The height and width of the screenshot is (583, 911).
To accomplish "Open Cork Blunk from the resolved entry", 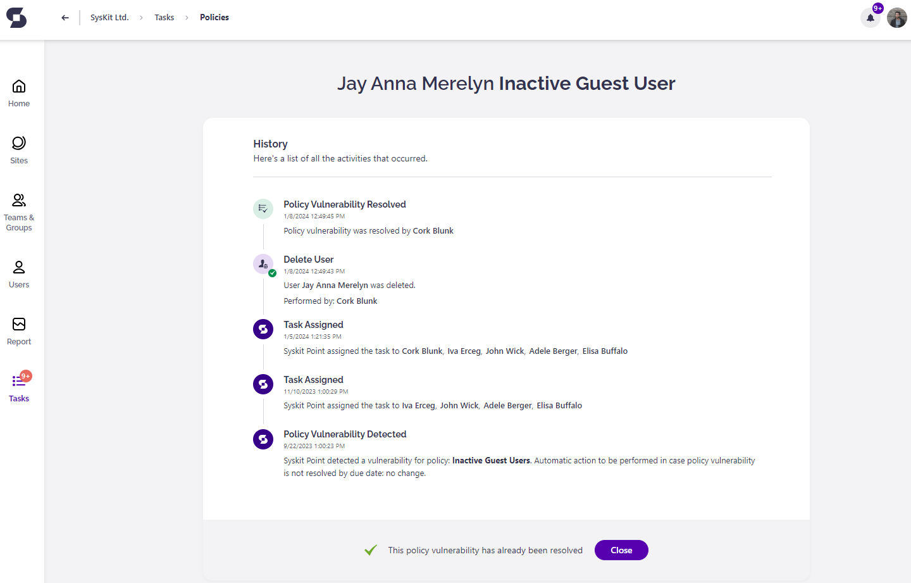I will [433, 230].
